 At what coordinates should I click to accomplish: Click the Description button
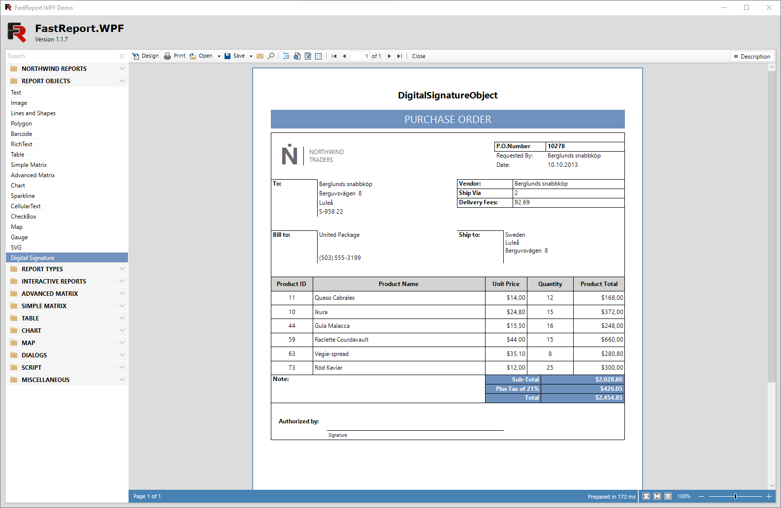tap(752, 57)
